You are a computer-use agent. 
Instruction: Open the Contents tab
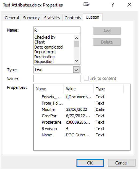click(73, 18)
